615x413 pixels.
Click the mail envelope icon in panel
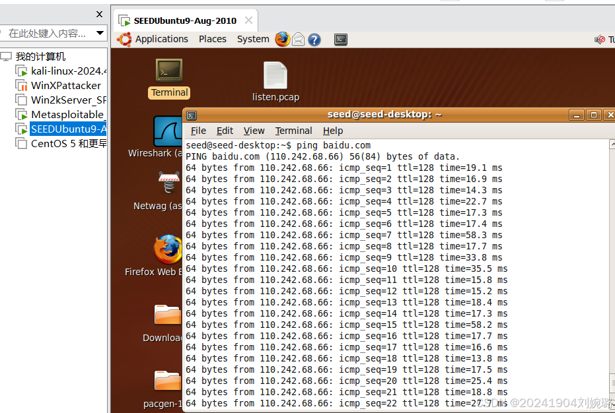tap(298, 39)
